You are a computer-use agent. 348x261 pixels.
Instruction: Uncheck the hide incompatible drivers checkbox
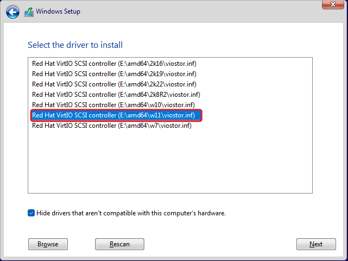coord(31,213)
